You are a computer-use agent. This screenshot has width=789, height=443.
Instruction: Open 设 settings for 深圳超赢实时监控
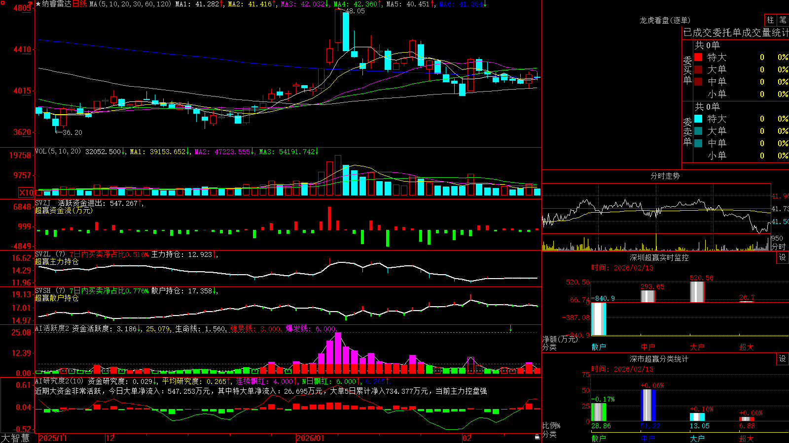783,257
